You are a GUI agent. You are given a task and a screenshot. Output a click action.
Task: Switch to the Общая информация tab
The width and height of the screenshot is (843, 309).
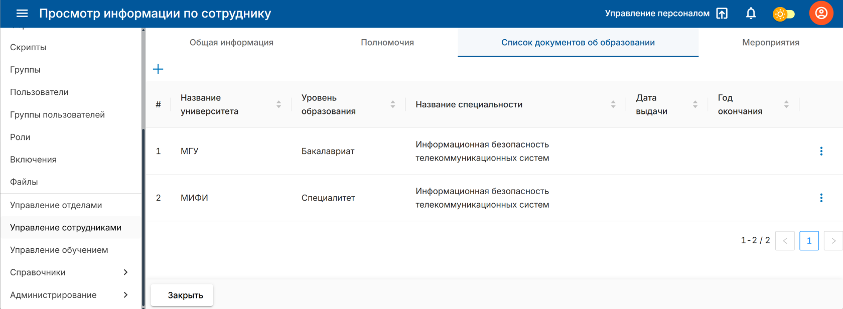(x=231, y=43)
